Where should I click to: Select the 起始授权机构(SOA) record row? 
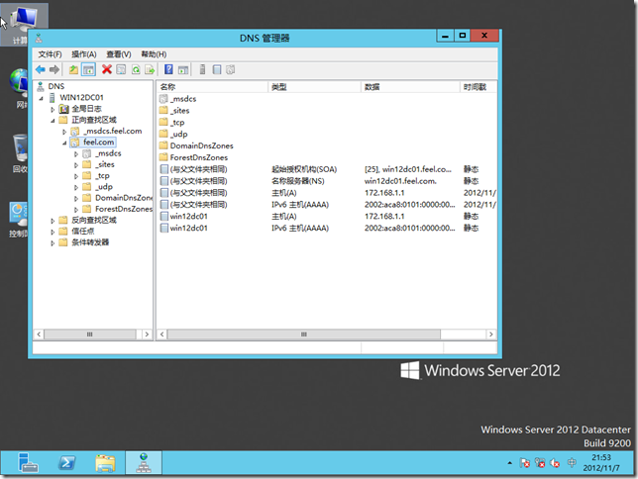(328, 169)
